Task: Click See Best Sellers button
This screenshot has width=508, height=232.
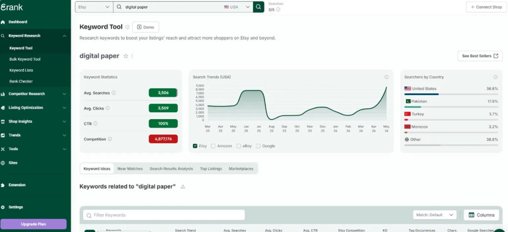Action: click(480, 56)
